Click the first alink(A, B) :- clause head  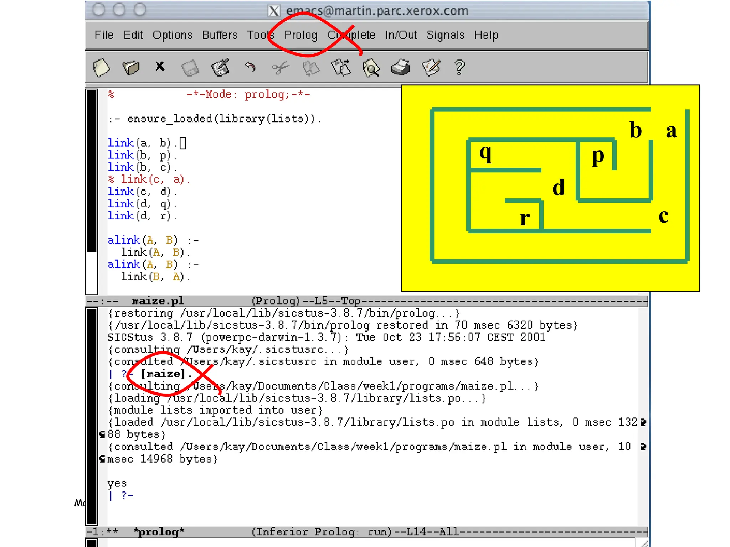tap(153, 240)
